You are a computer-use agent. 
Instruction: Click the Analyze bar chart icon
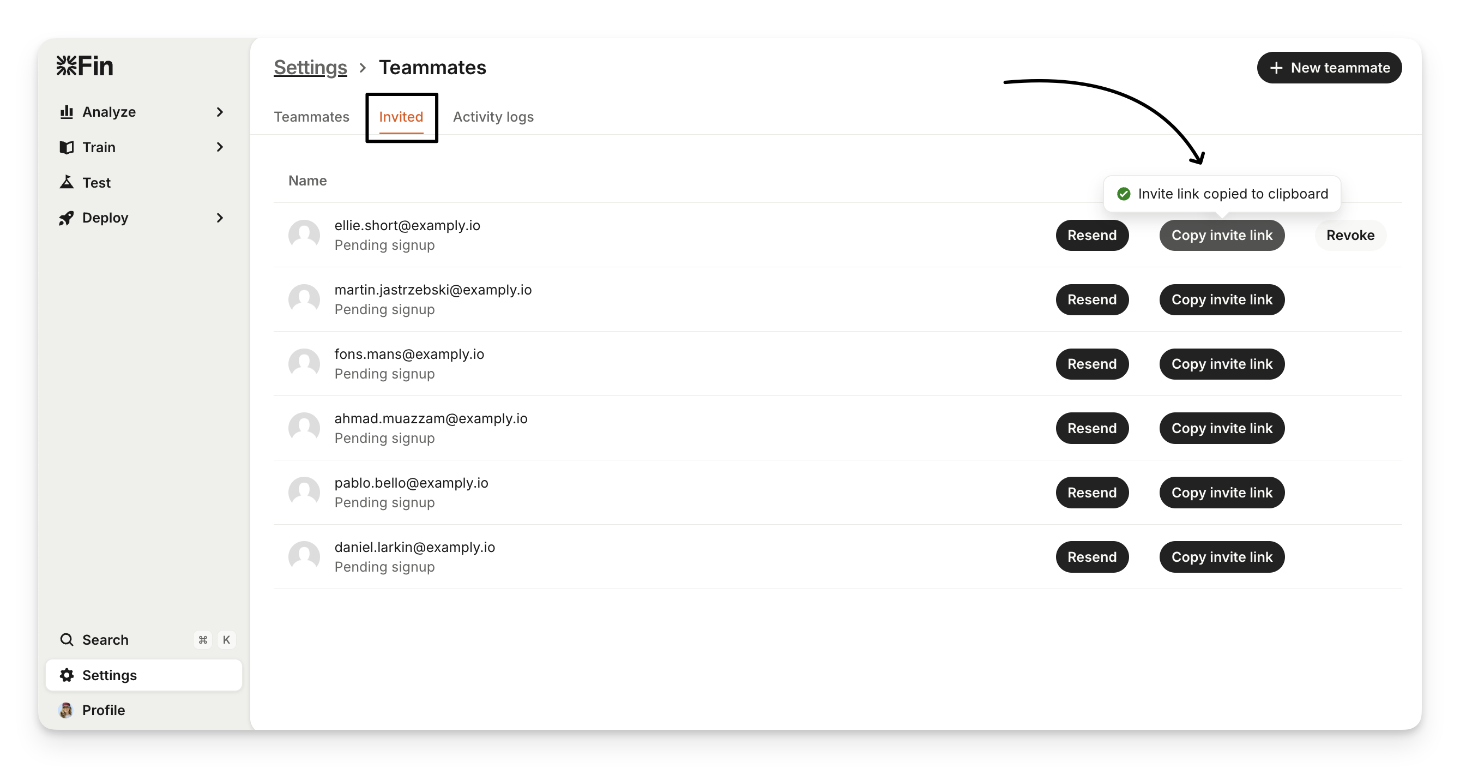click(67, 112)
